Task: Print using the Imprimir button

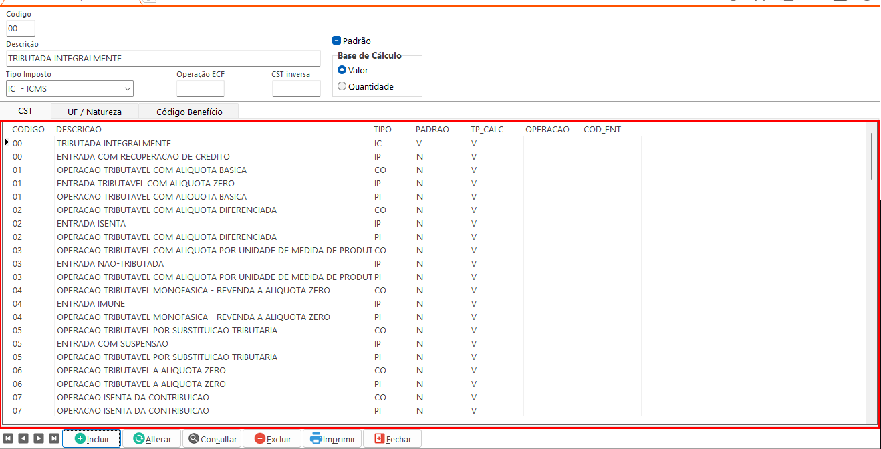Action: 333,439
